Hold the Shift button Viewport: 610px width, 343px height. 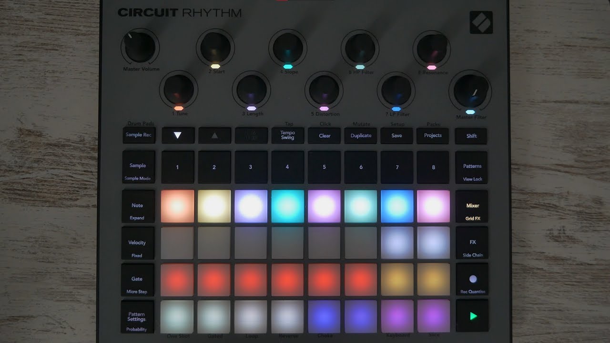pyautogui.click(x=472, y=136)
